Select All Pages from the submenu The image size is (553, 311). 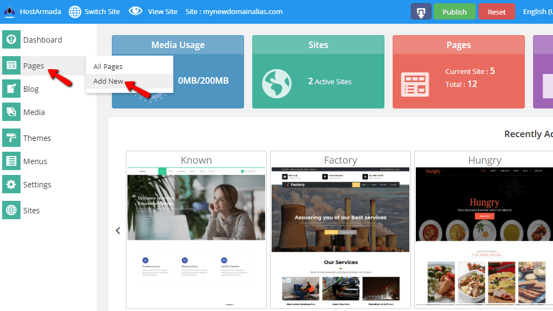coord(108,66)
